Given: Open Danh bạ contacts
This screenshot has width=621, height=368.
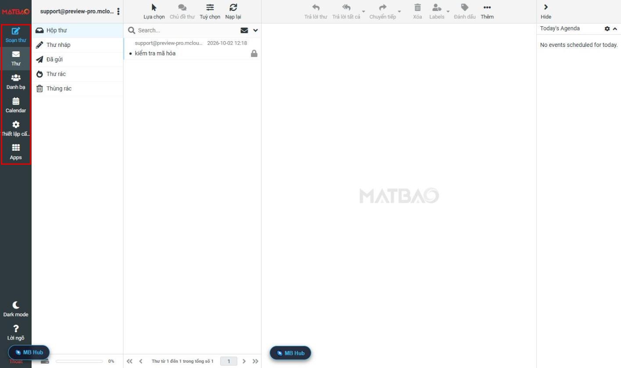Looking at the screenshot, I should (x=16, y=82).
